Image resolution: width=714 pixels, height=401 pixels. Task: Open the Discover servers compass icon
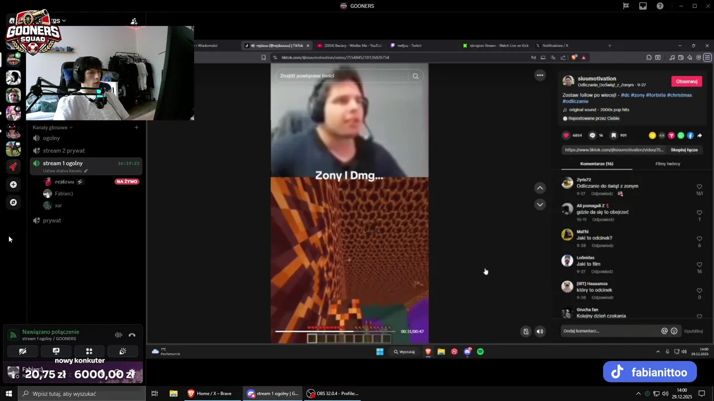[13, 202]
